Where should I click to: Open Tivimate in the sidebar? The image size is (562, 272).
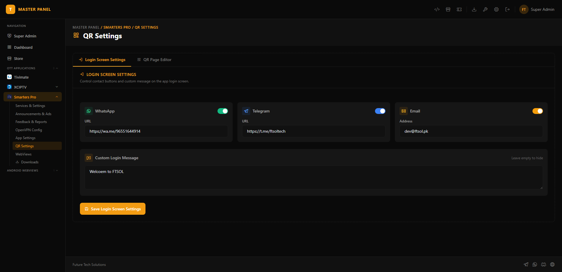[x=32, y=77]
